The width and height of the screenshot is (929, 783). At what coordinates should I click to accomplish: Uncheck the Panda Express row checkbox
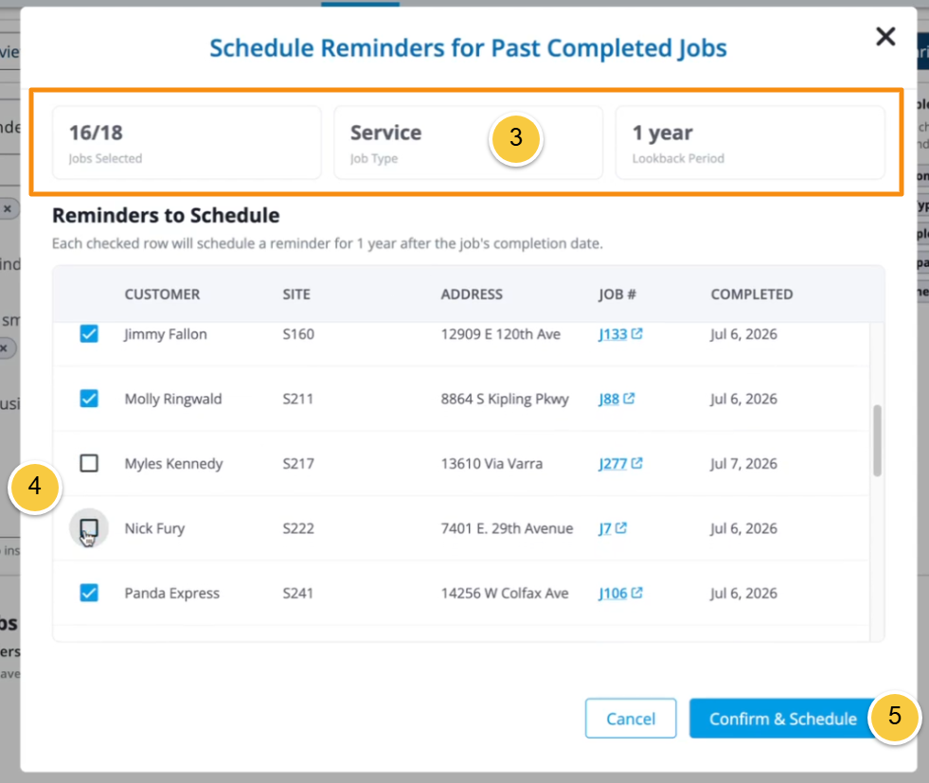pyautogui.click(x=89, y=593)
